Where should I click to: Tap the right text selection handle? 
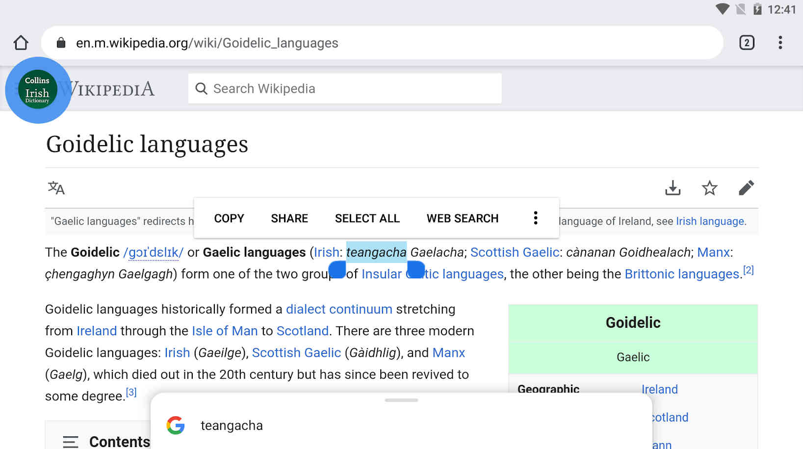416,269
